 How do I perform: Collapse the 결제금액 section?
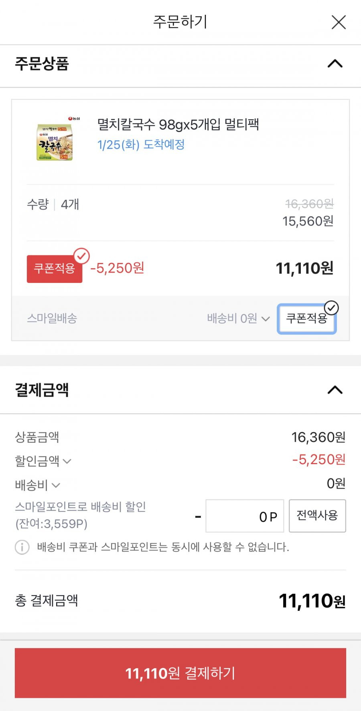[335, 390]
